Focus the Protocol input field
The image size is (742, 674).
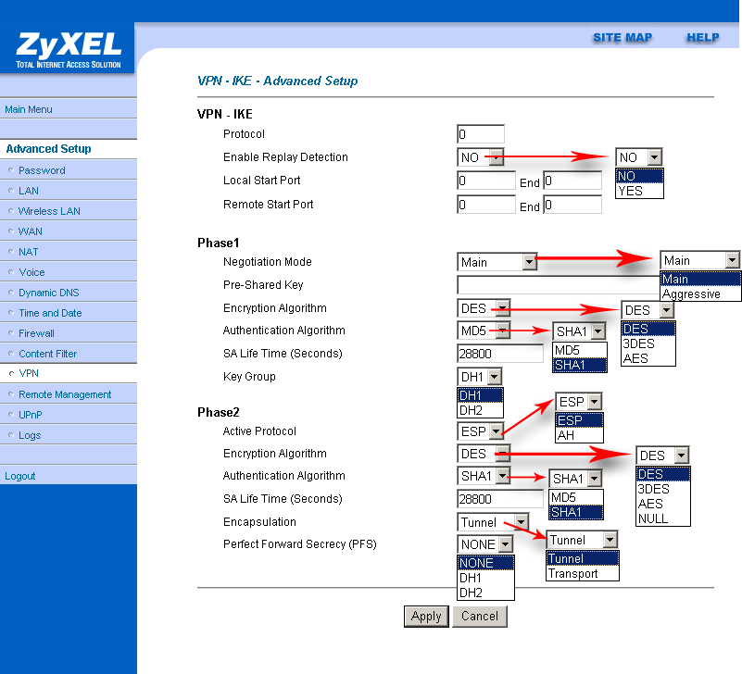click(x=481, y=134)
